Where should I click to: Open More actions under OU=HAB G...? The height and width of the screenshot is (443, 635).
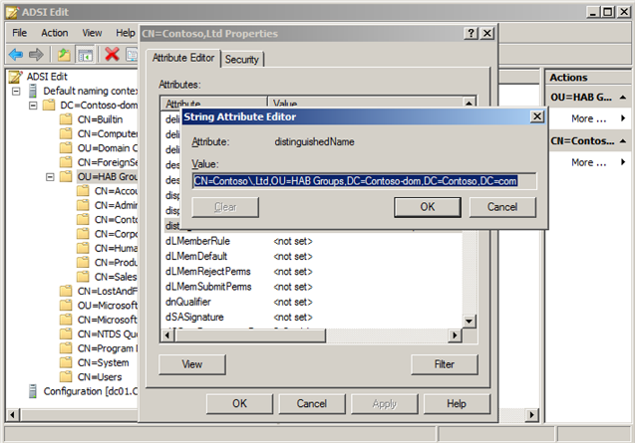tap(588, 118)
